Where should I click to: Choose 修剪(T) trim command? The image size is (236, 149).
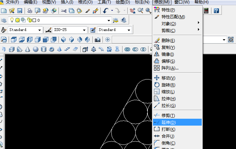point(177,115)
